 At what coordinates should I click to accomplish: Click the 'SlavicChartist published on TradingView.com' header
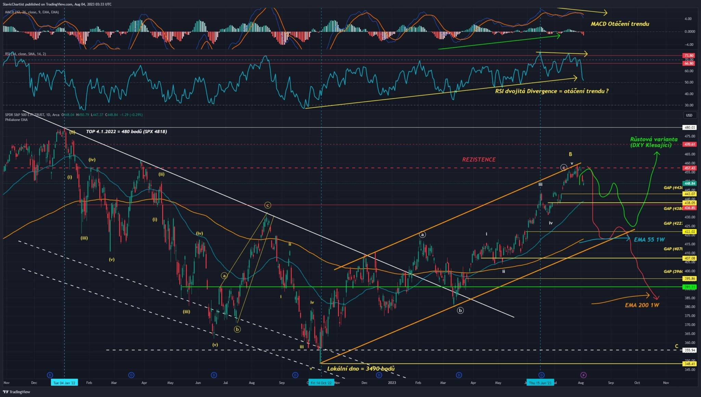pyautogui.click(x=57, y=4)
